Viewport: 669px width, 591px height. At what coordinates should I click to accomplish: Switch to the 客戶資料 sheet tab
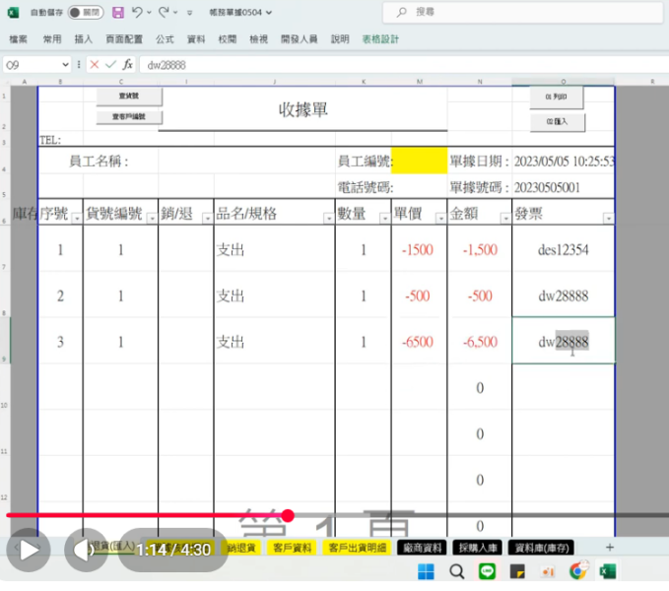292,548
